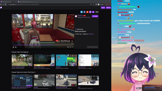
Task: Follow lilypichu with the Follow button
Action: click(x=95, y=16)
